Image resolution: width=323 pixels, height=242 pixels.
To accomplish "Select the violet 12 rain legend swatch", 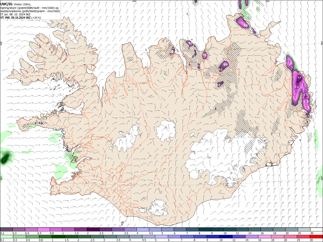I will coord(239,237).
